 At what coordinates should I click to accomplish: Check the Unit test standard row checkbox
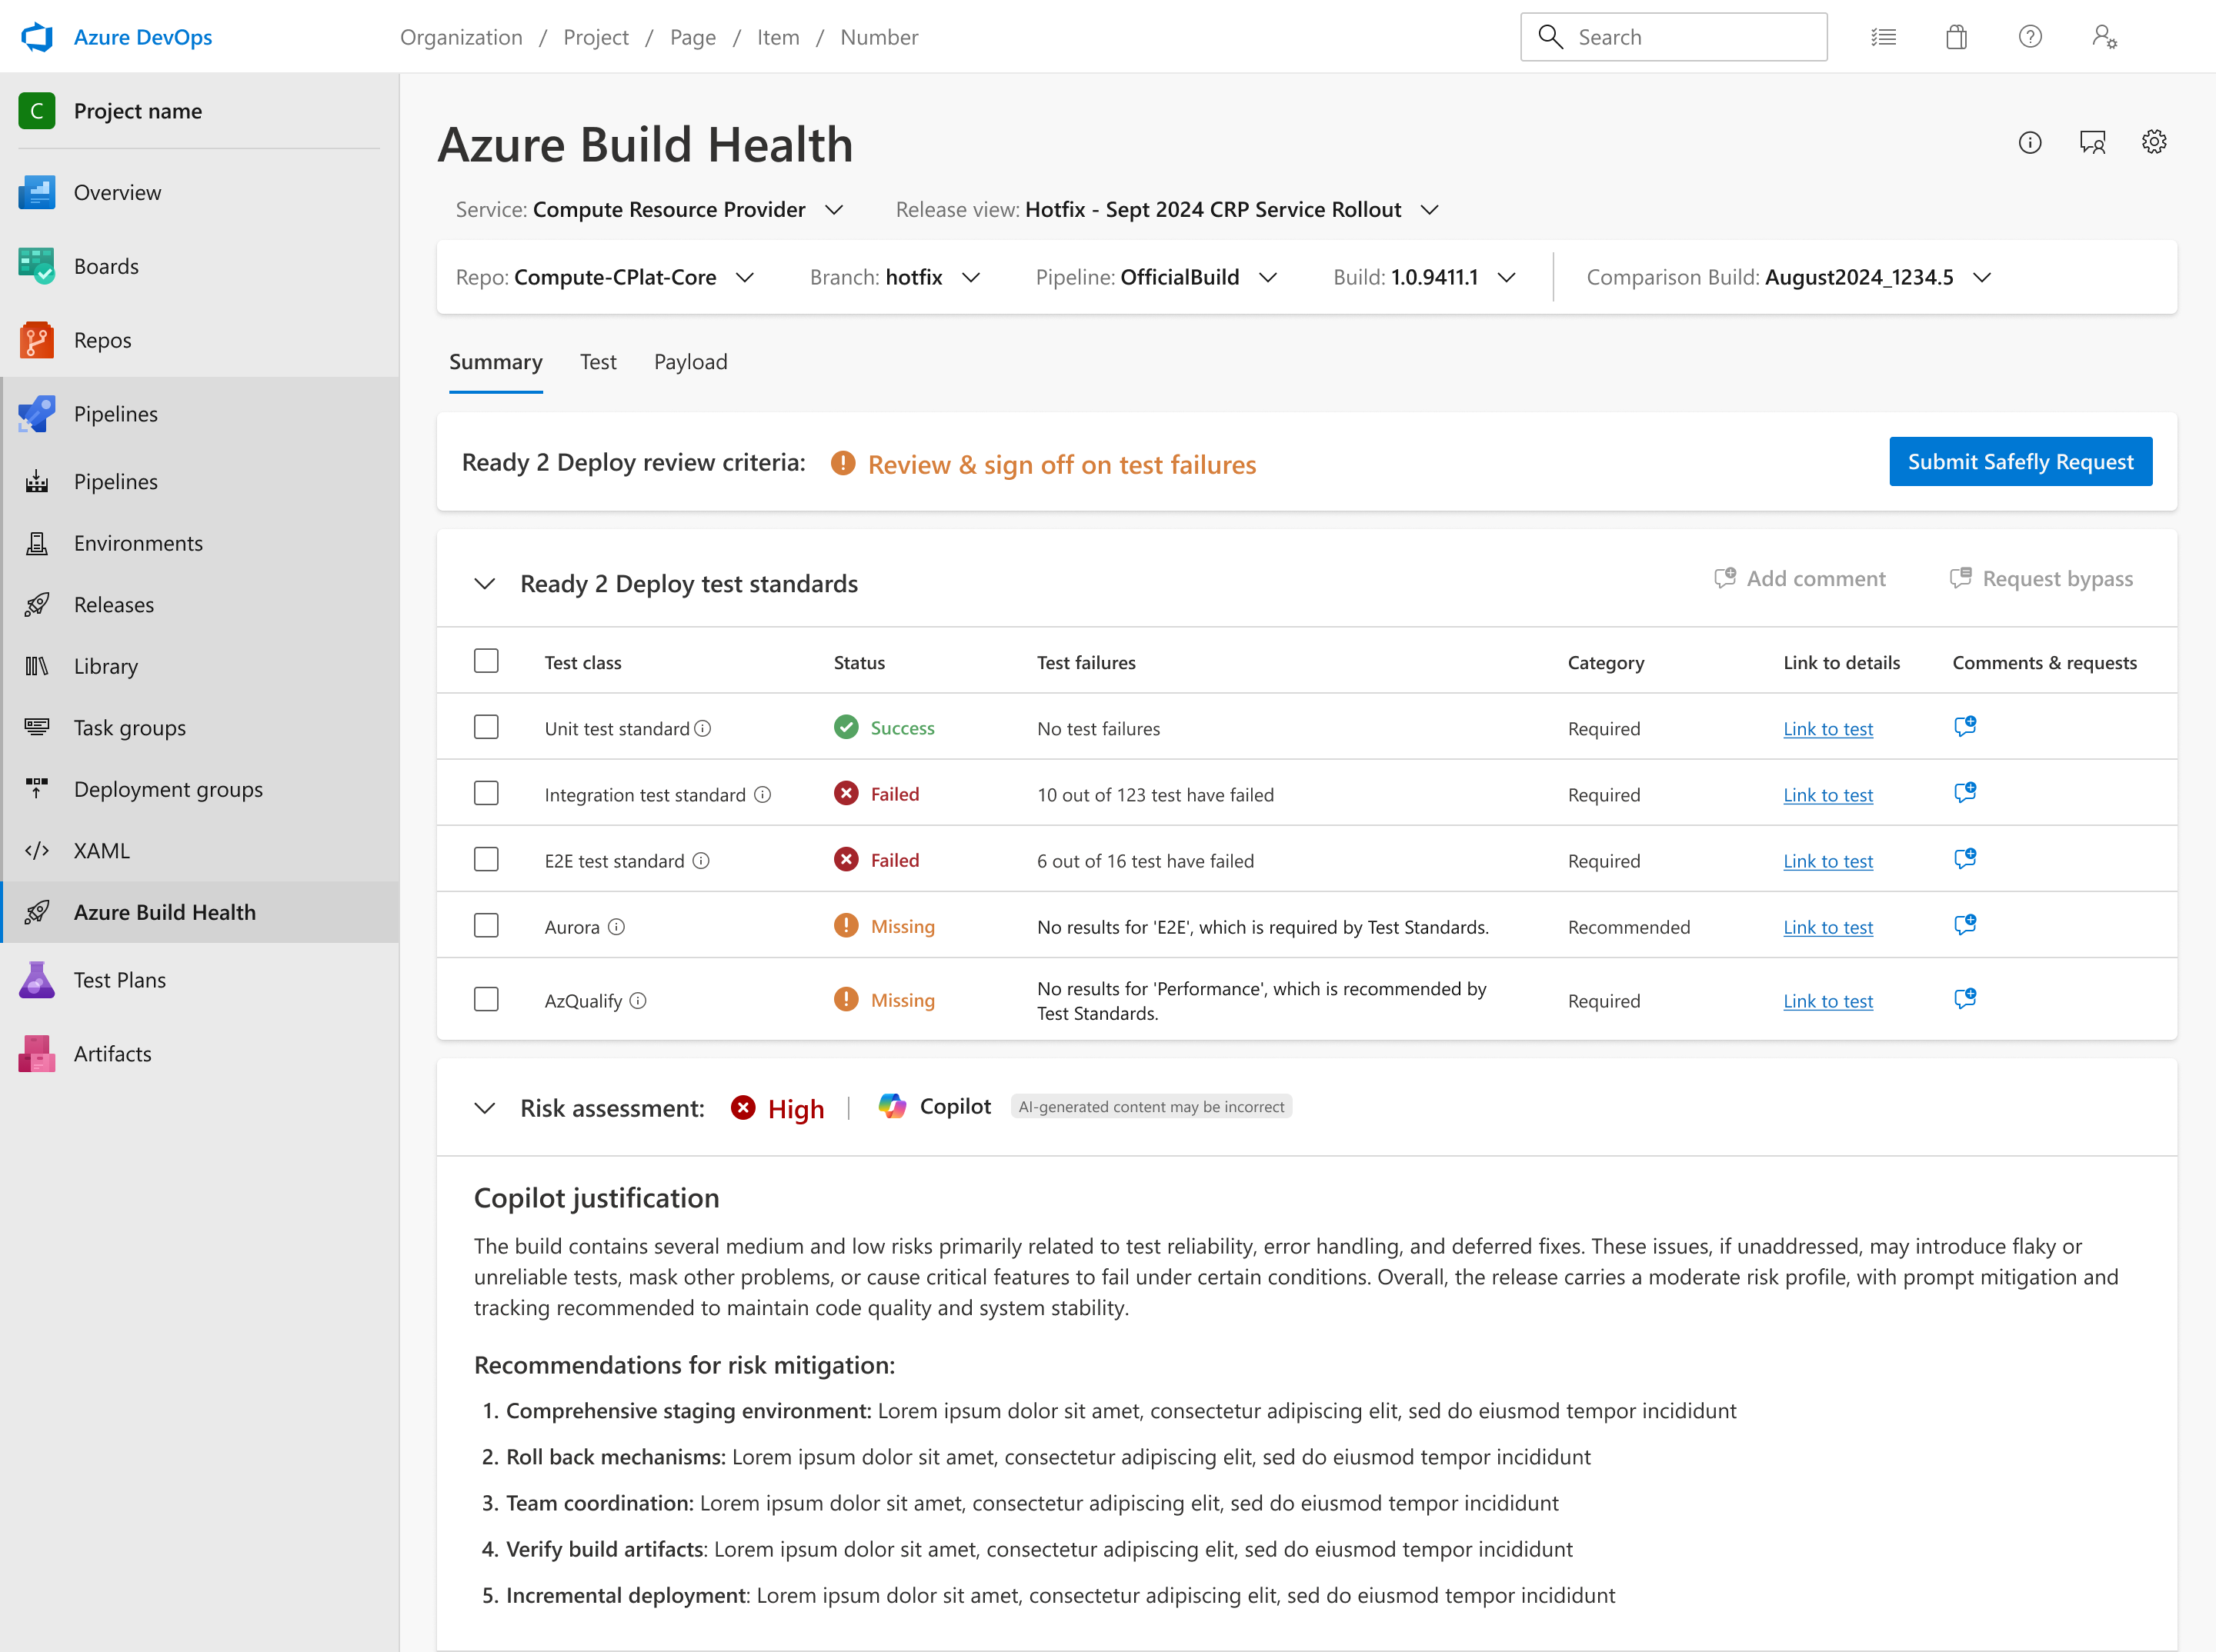(486, 727)
